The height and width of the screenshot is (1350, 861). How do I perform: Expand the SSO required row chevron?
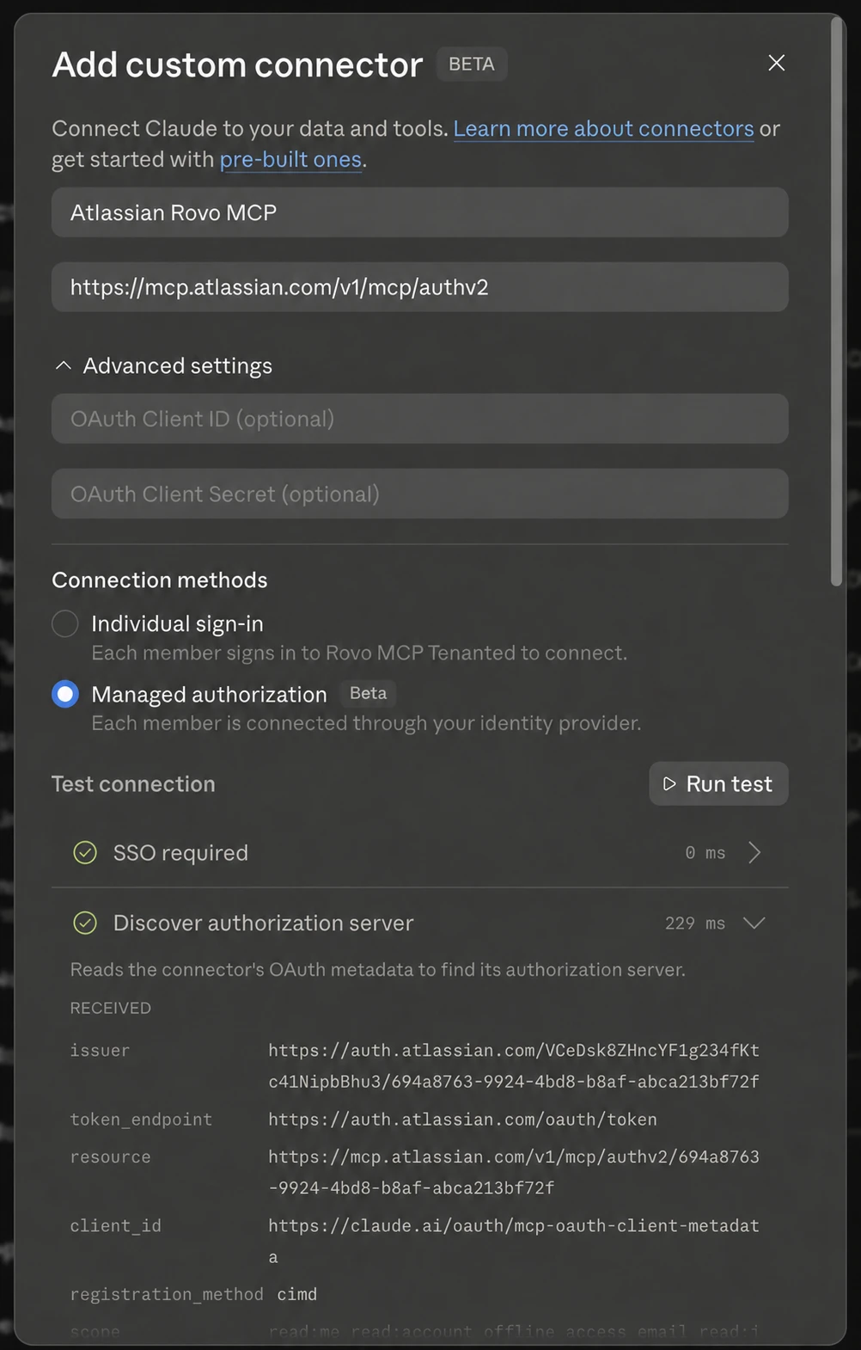click(x=754, y=852)
